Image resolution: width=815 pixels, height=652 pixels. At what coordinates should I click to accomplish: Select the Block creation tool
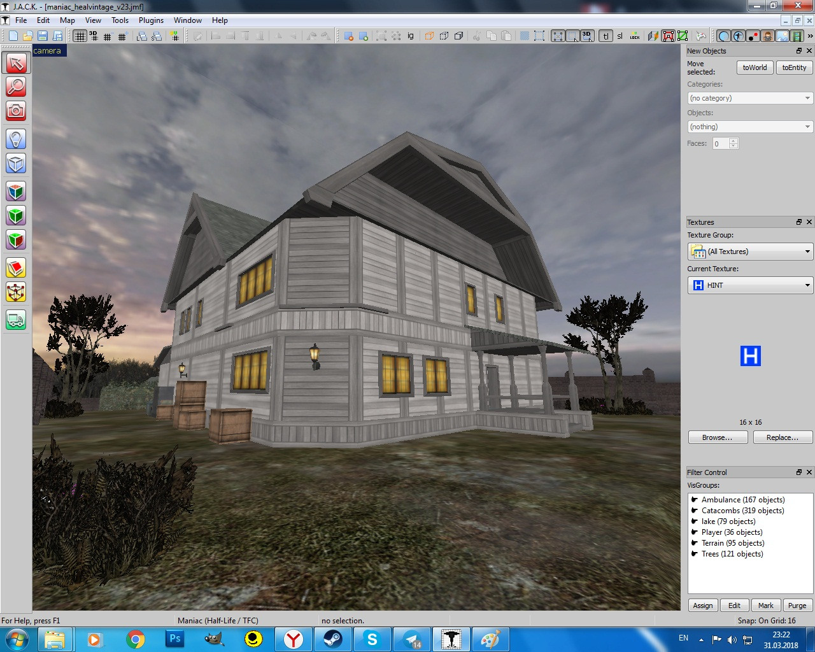tap(16, 163)
